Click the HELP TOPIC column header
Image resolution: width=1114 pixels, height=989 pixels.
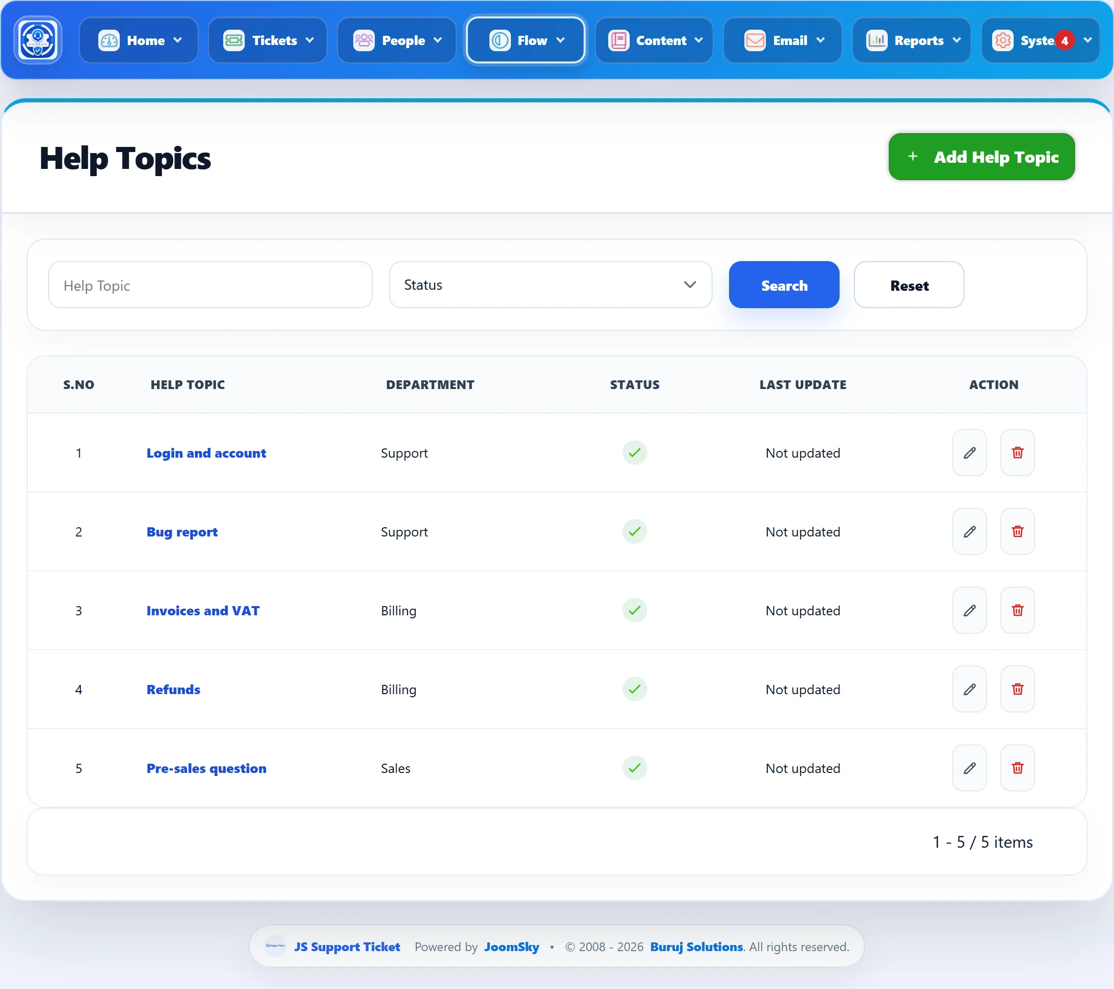pos(187,385)
